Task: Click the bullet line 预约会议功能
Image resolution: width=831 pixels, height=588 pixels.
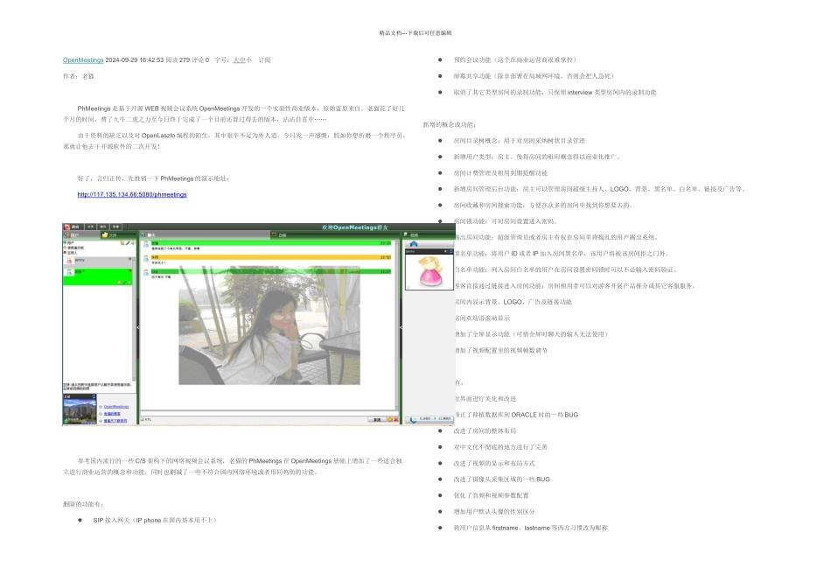Action: click(x=515, y=59)
